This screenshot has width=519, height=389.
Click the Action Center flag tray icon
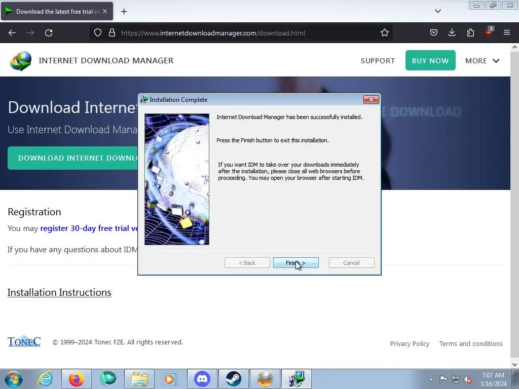443,379
